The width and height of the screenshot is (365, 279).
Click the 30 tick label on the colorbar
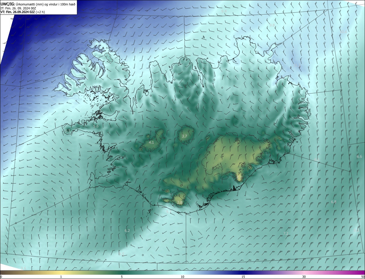pos(304,277)
